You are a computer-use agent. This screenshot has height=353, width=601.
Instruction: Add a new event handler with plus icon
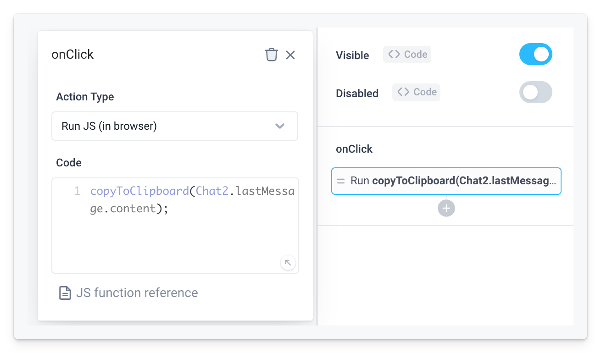(x=446, y=208)
